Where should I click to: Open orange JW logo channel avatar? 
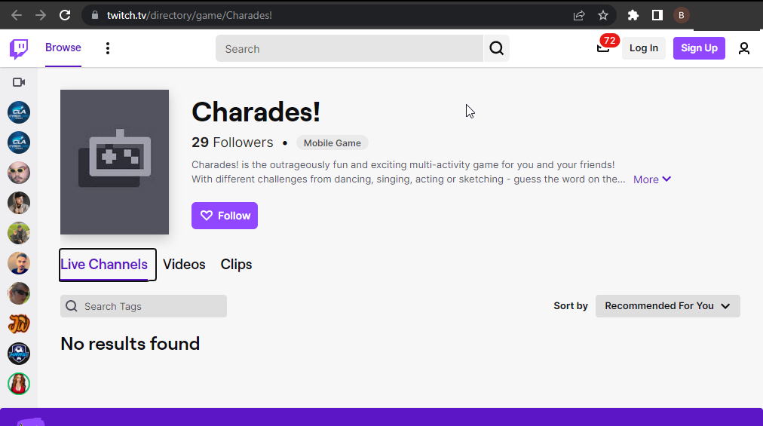click(19, 323)
